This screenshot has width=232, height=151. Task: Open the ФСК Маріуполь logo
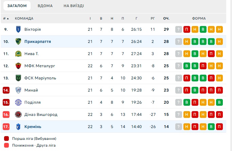[x=18, y=78]
